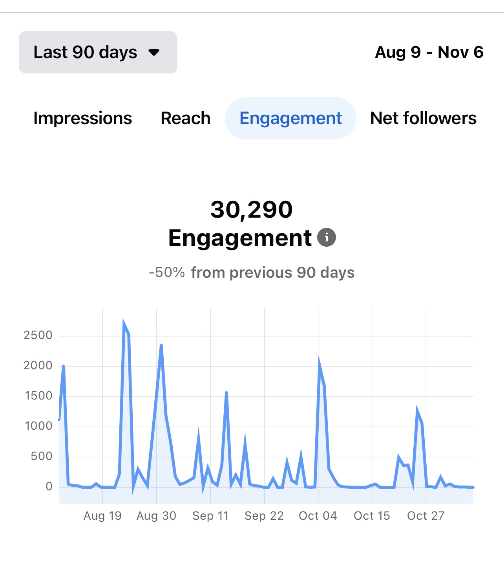The height and width of the screenshot is (581, 504).
Task: Click the chart peak above Aug 30
Action: [x=161, y=346]
